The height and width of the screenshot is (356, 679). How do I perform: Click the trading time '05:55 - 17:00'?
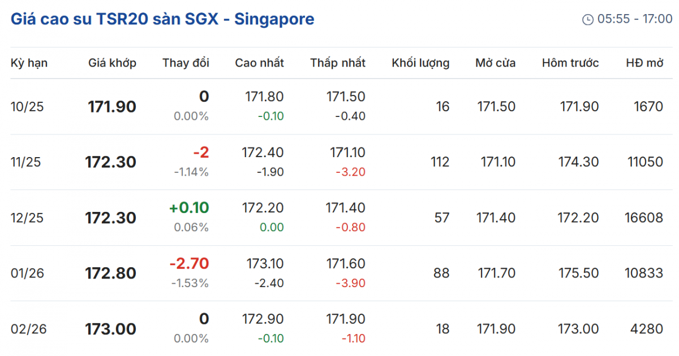[635, 20]
